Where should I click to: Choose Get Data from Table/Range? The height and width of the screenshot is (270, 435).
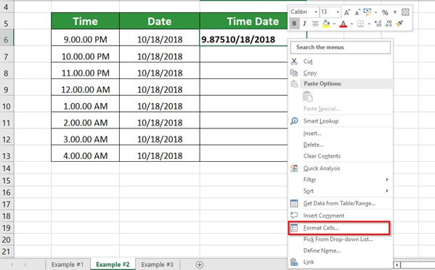click(340, 203)
